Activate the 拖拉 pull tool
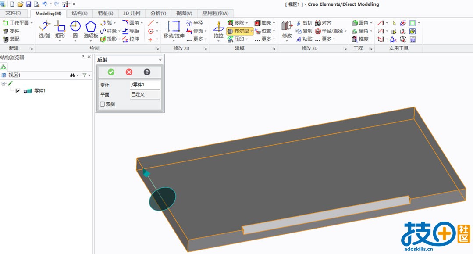 click(218, 29)
